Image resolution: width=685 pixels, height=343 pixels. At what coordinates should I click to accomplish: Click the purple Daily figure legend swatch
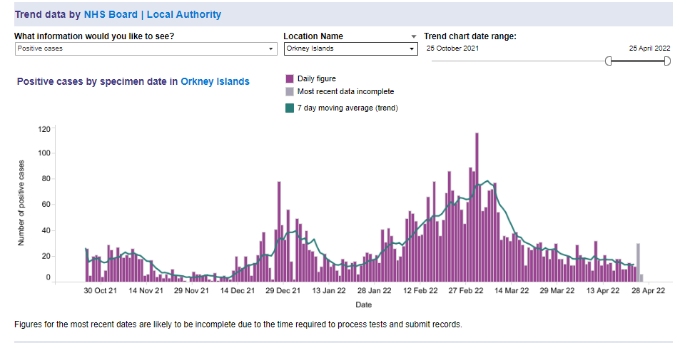[290, 79]
